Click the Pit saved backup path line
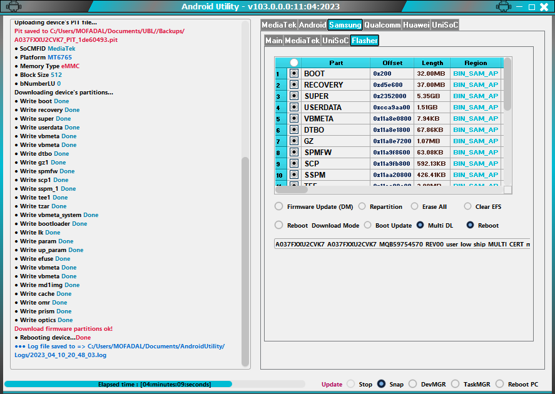 (99, 36)
